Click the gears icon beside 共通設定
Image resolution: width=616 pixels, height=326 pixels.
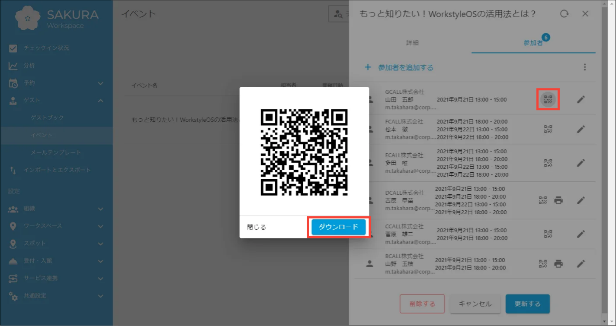13,296
